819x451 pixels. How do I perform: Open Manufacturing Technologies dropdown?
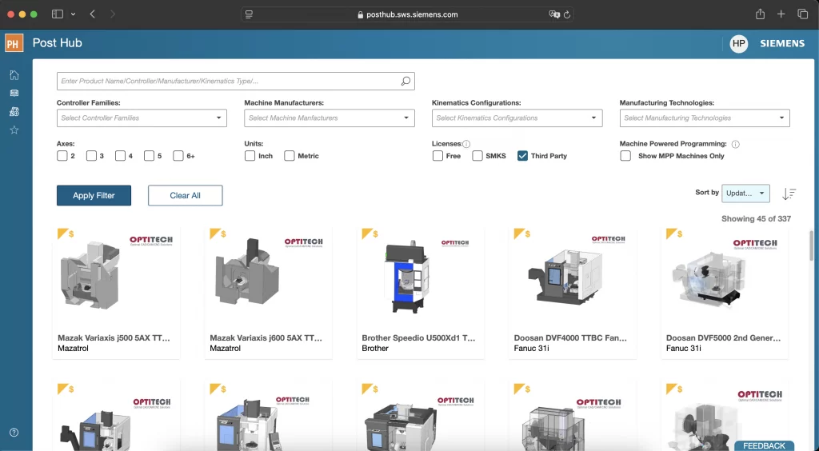pyautogui.click(x=705, y=118)
